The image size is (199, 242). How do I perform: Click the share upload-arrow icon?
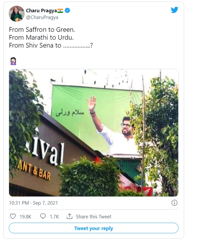pyautogui.click(x=69, y=217)
